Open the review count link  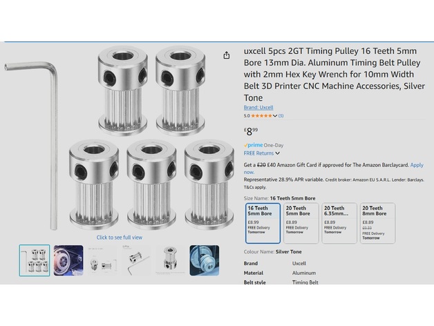point(281,115)
